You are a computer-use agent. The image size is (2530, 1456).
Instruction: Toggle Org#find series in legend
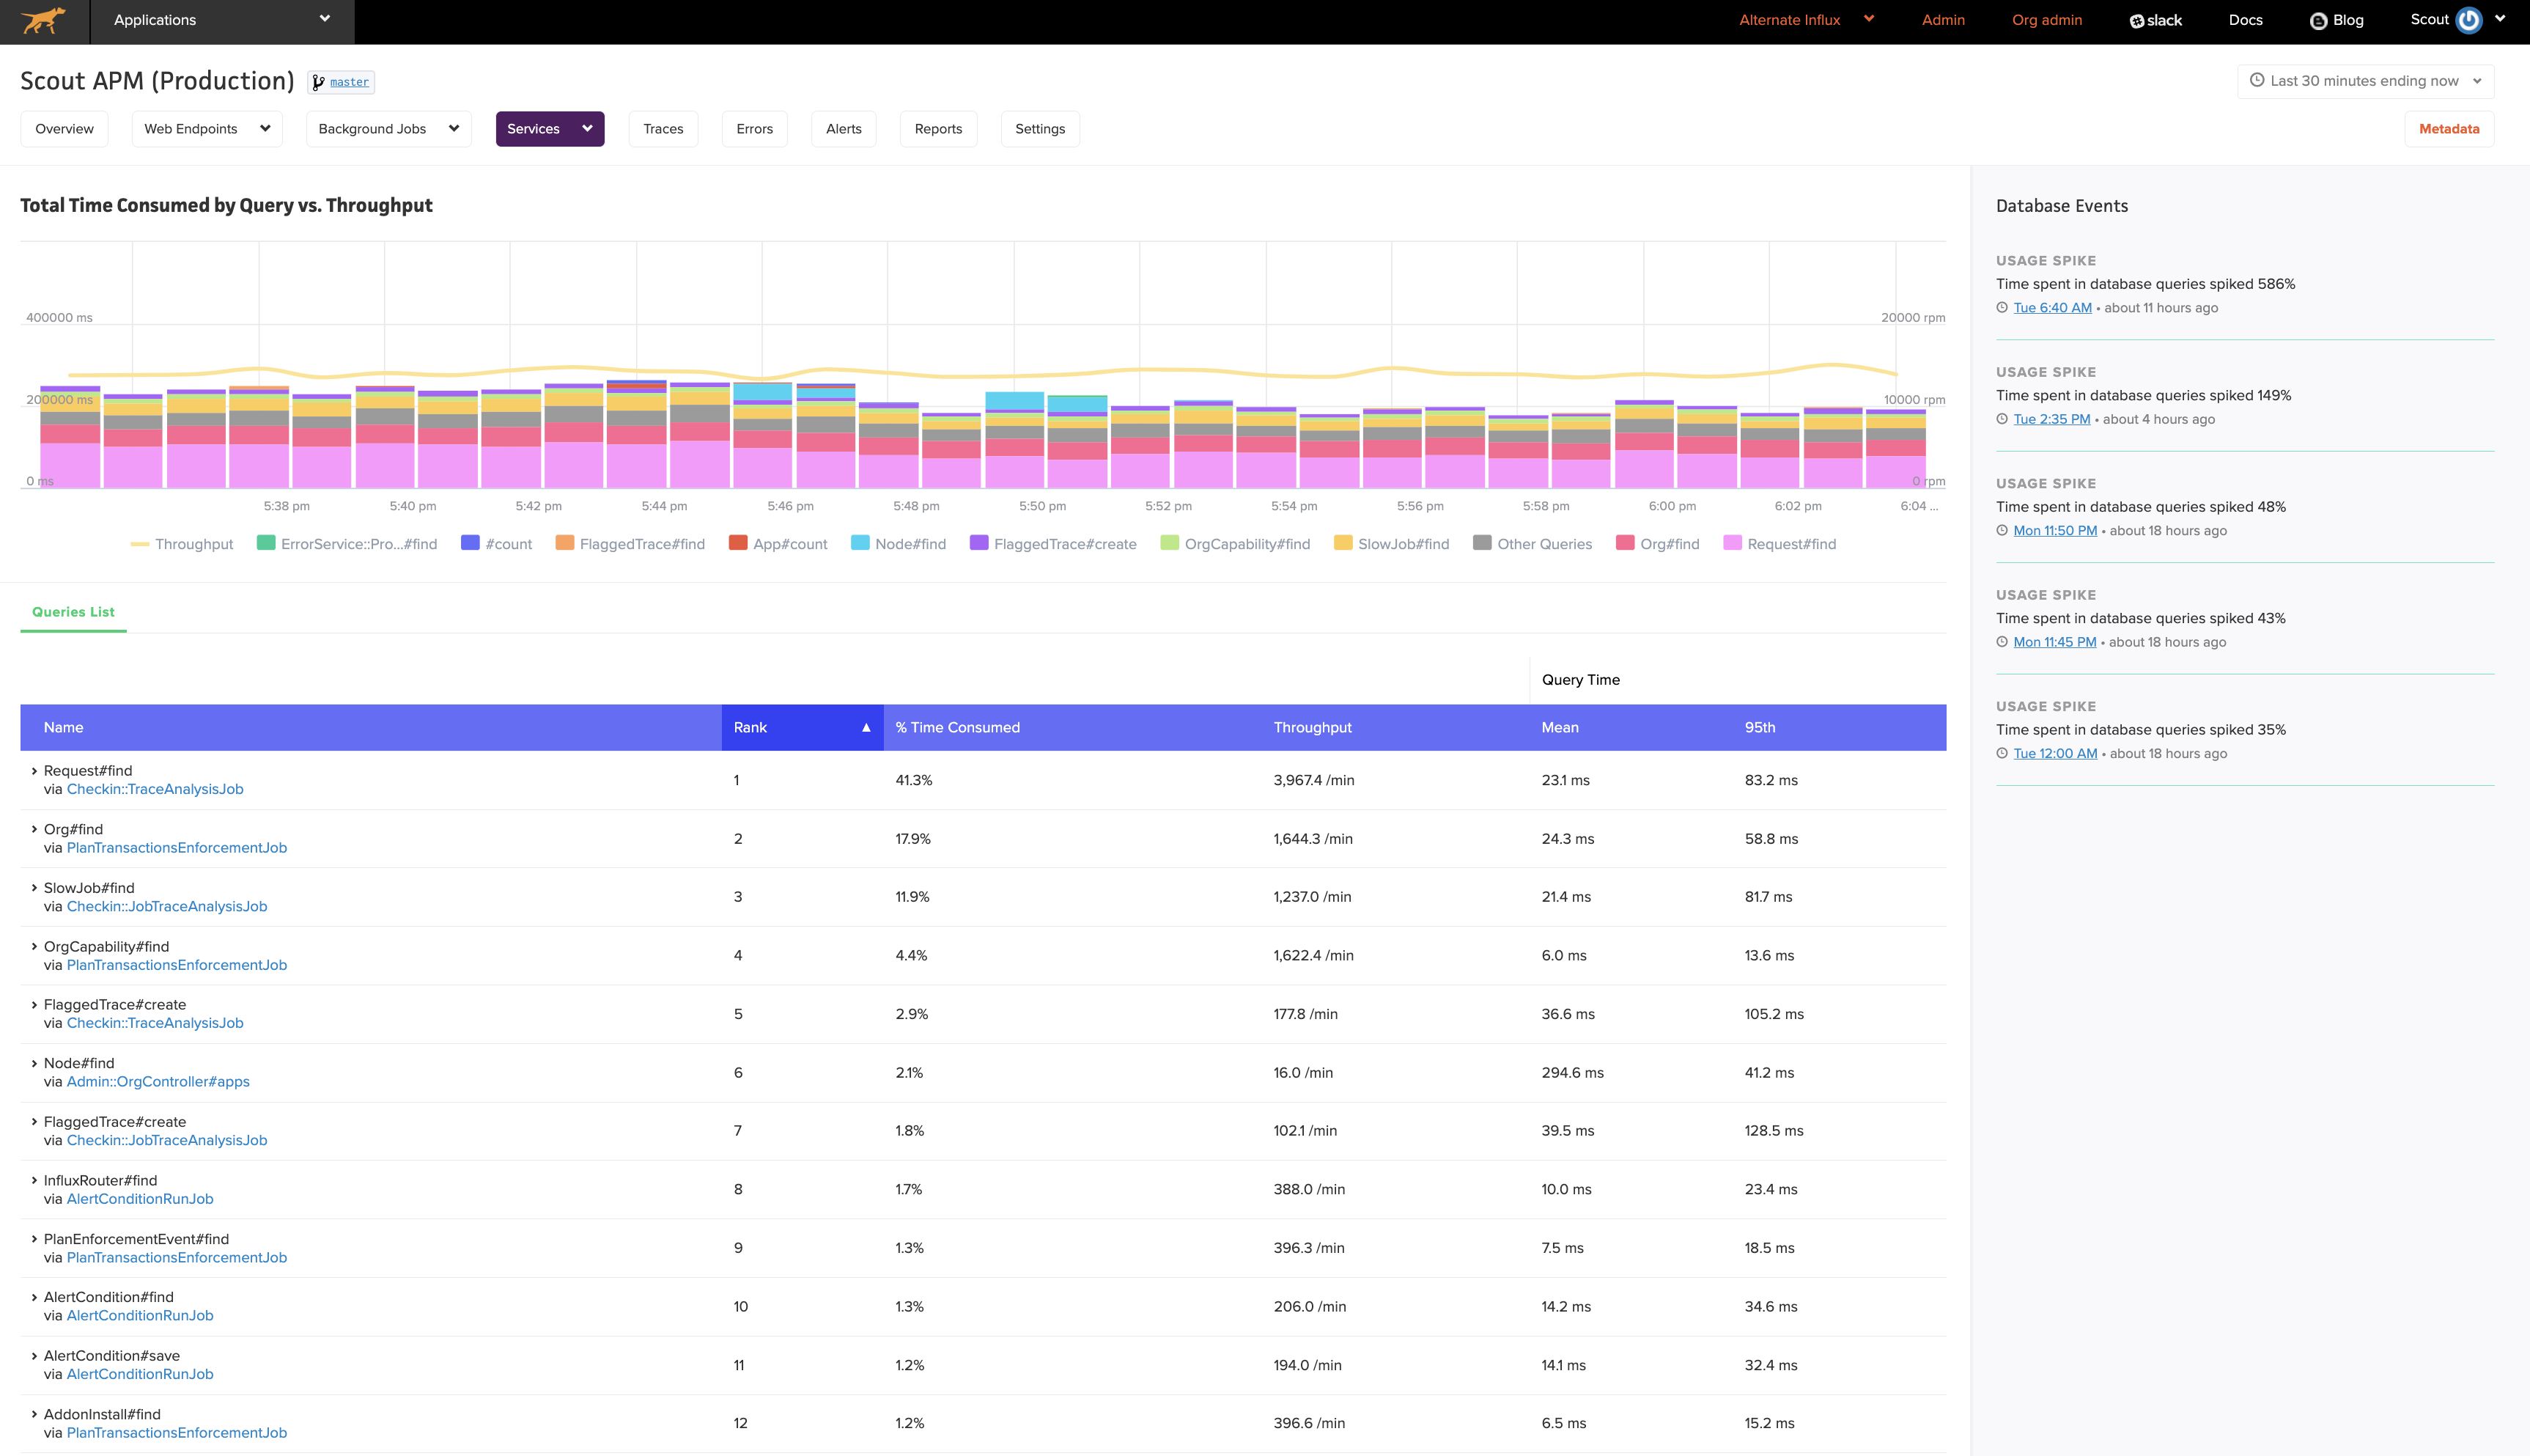(1657, 544)
